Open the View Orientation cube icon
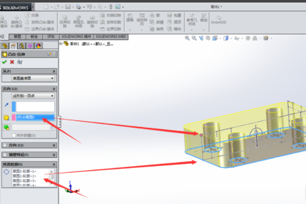 (215, 38)
